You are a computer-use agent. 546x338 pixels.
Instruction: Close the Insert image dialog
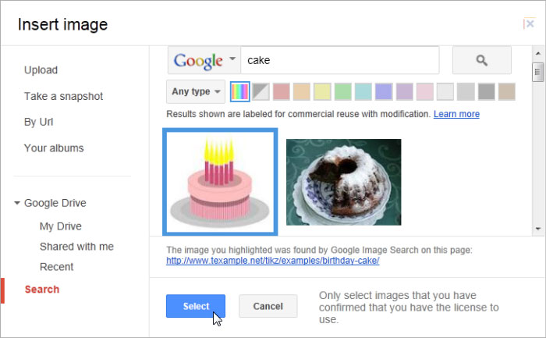[530, 23]
